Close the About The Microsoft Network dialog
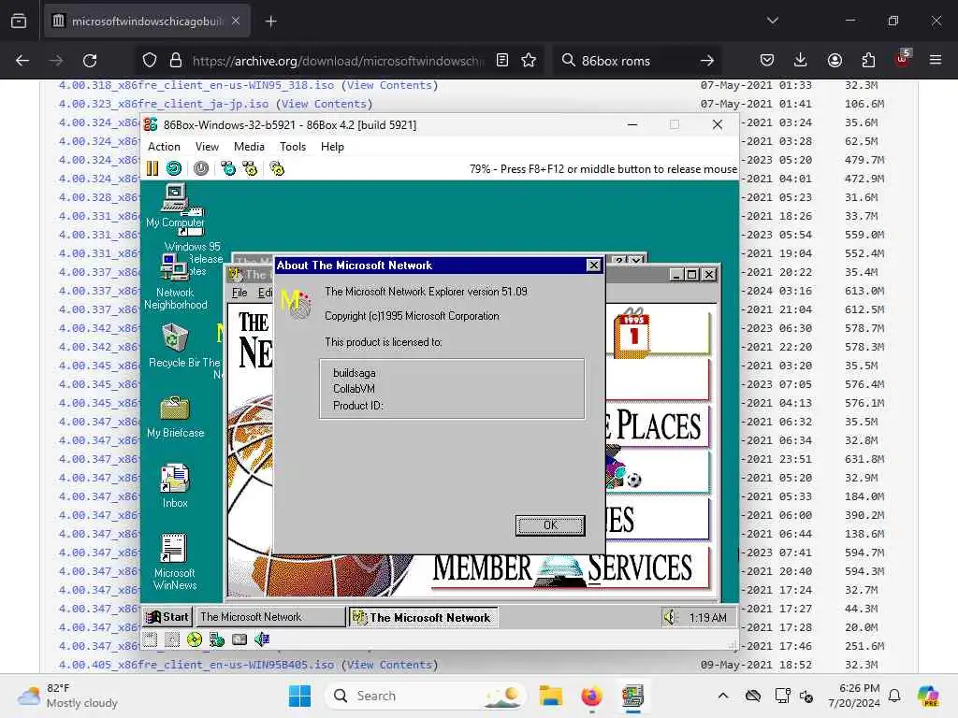The height and width of the screenshot is (718, 958). point(593,265)
